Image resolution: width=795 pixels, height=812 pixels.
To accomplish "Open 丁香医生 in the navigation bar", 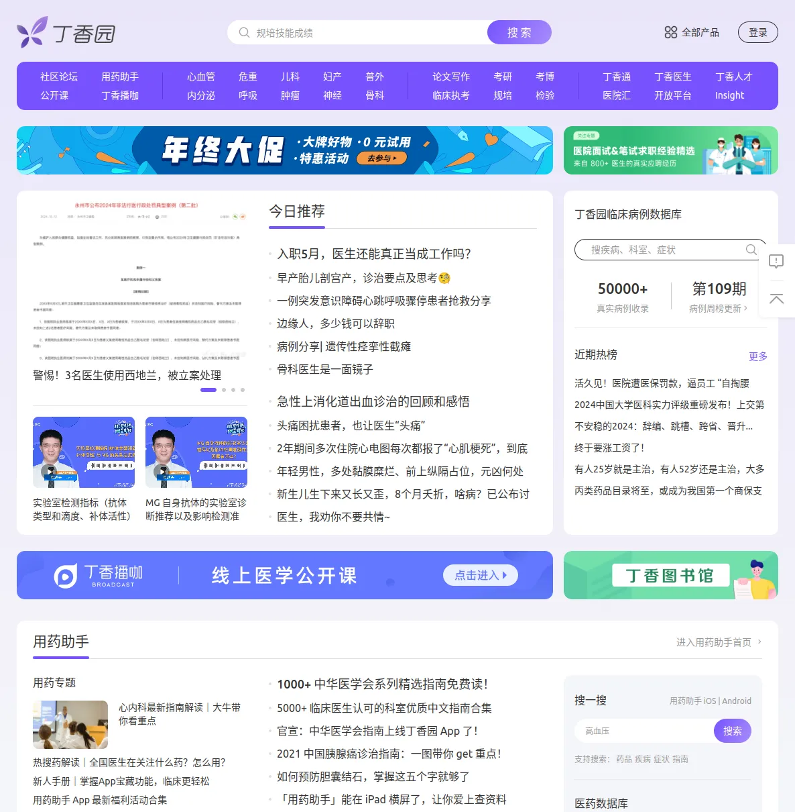I will click(673, 77).
